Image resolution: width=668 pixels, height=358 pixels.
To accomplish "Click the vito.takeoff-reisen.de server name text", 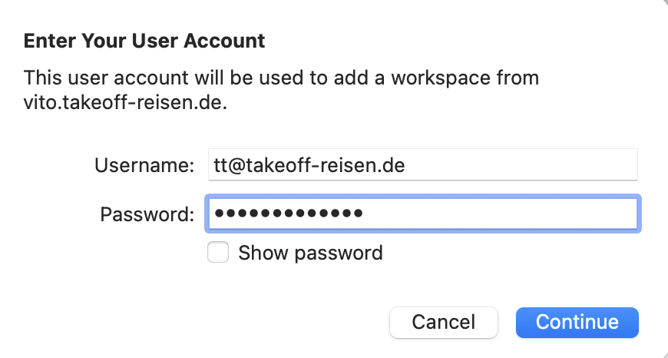I will (x=125, y=102).
